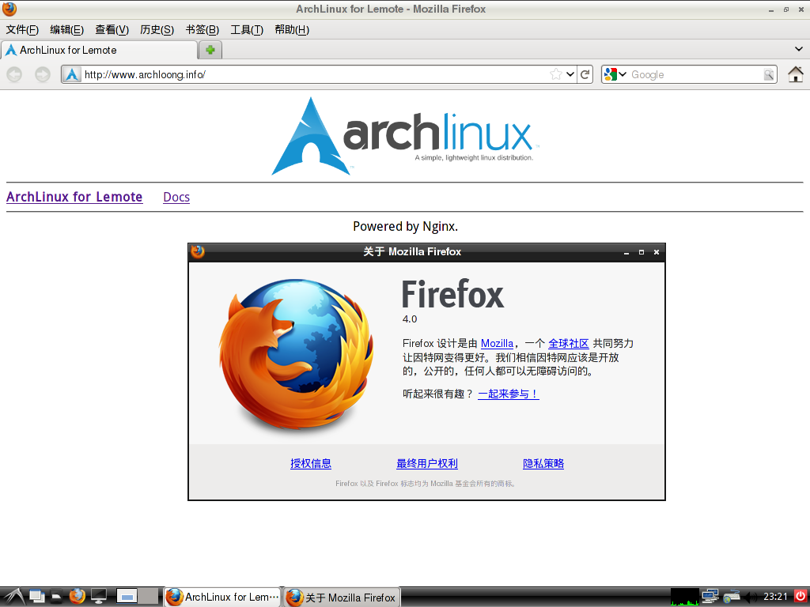Open the 帮助(H) menu
Screen dimensions: 810x607
pos(292,30)
